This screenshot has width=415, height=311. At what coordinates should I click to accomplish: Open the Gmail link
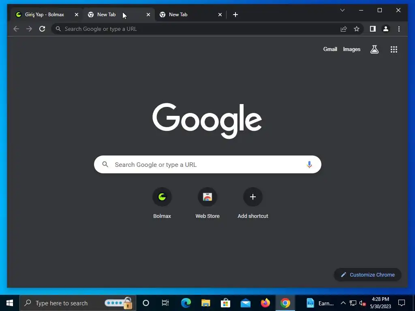(330, 49)
